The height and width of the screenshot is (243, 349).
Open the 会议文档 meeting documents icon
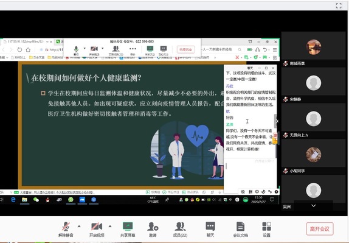pyautogui.click(x=240, y=229)
